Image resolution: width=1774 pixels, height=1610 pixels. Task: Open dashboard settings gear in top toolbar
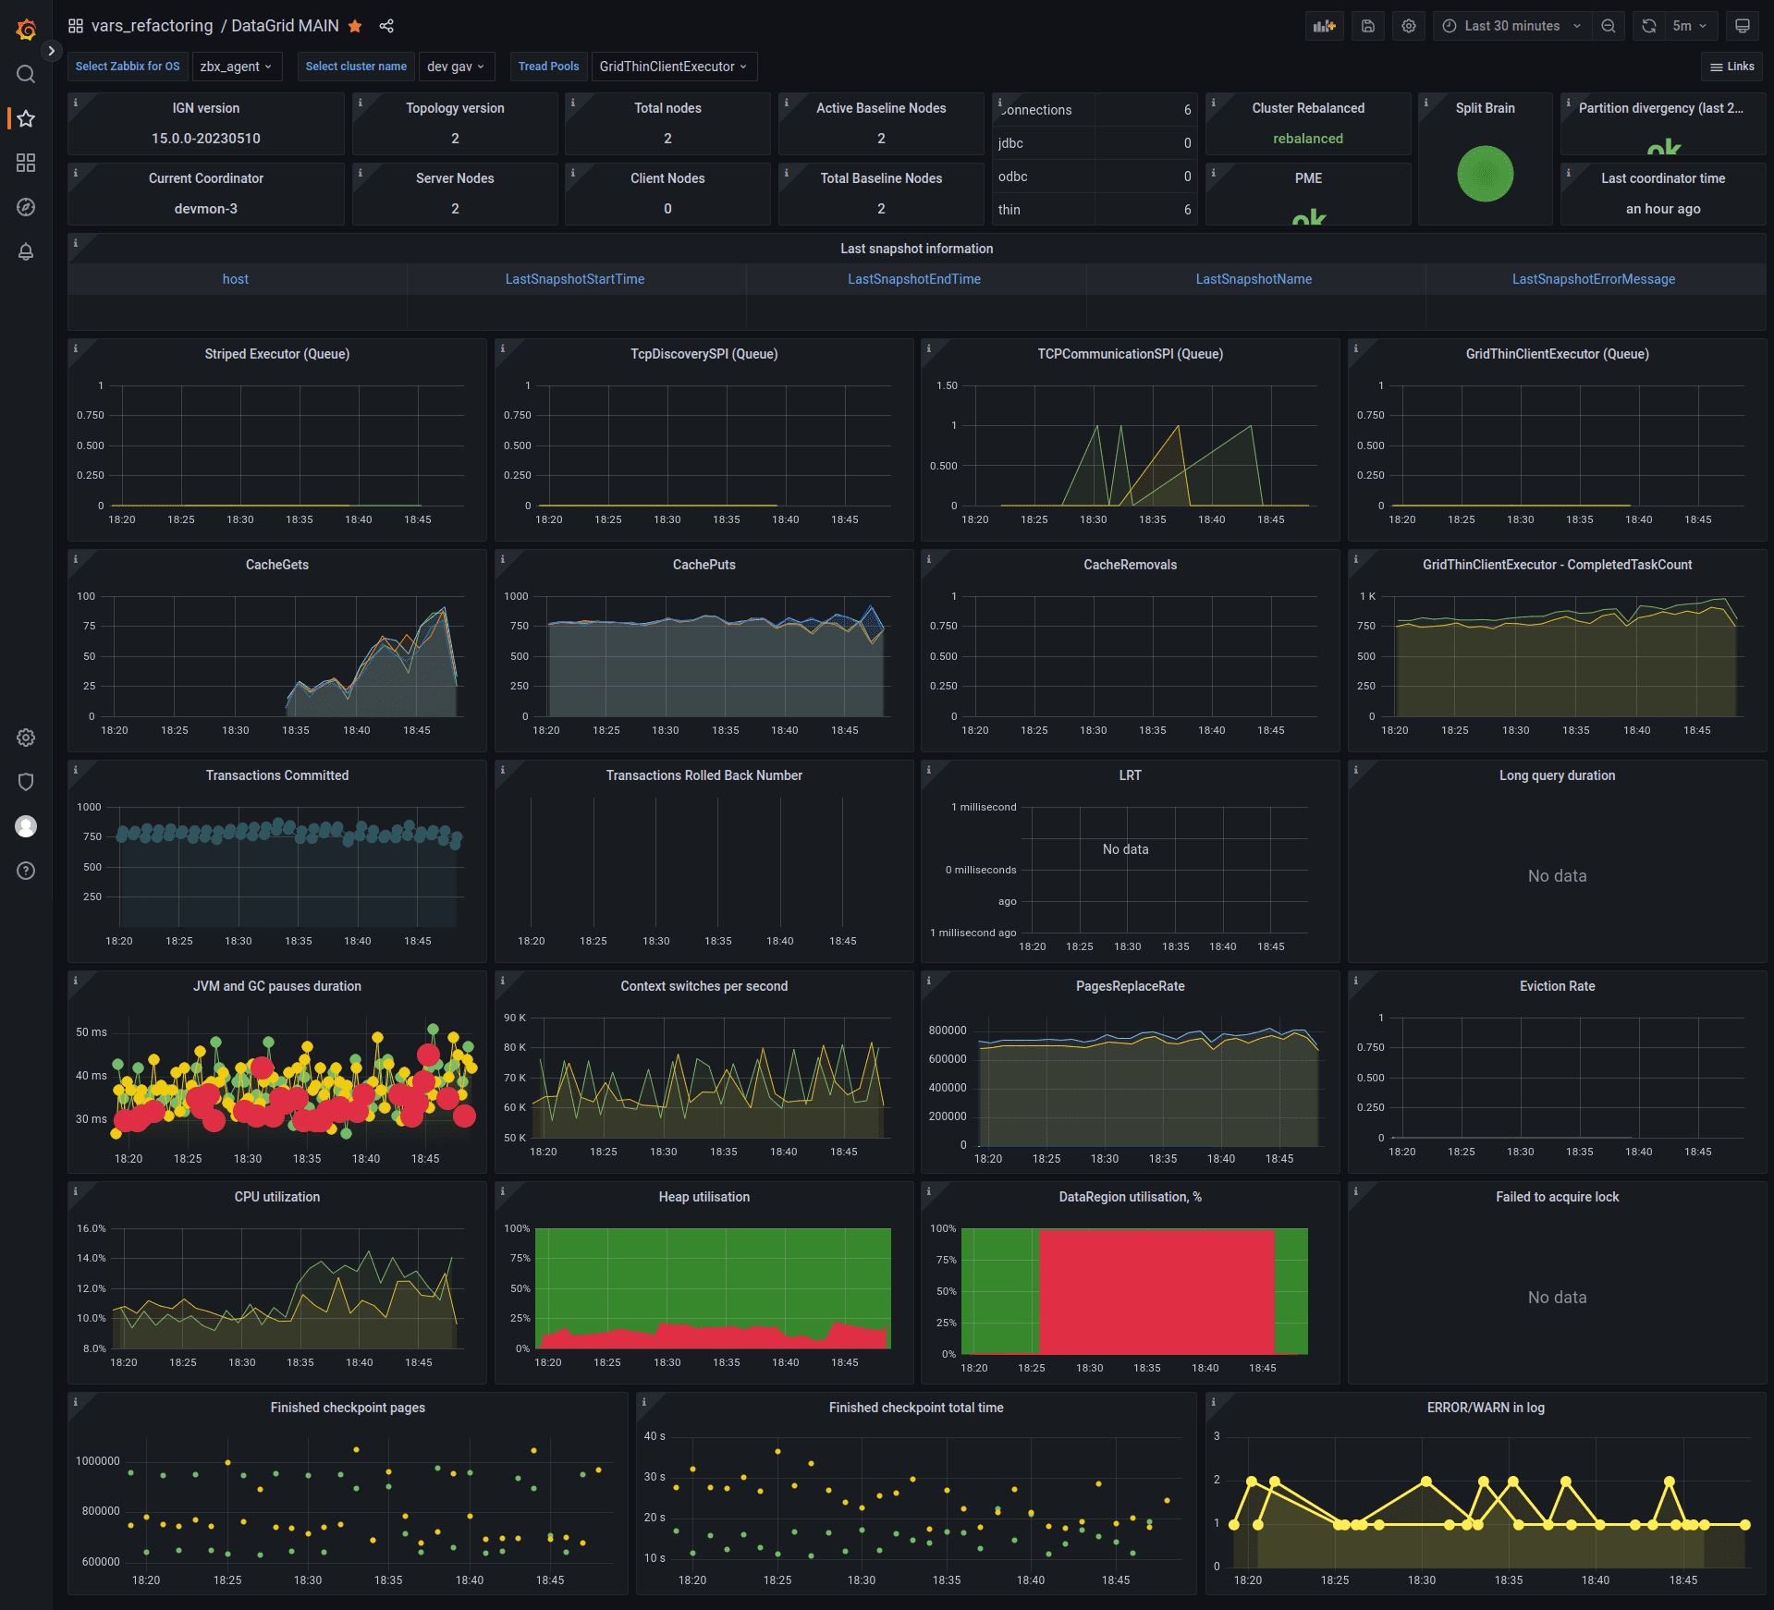(1409, 26)
